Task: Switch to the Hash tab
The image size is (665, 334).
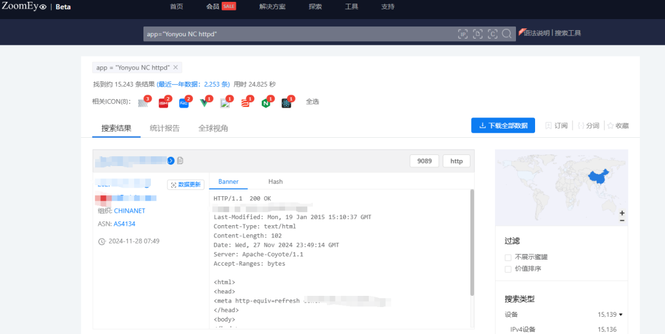Action: [x=275, y=181]
